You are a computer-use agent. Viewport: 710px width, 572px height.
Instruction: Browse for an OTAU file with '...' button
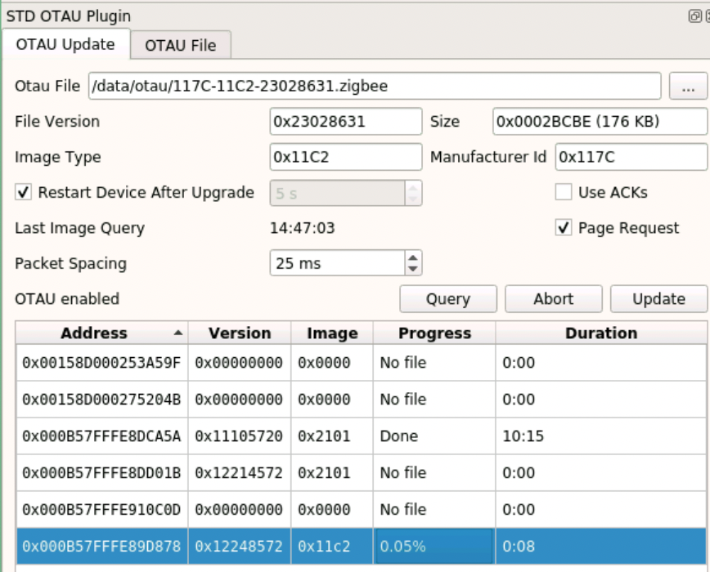click(x=688, y=86)
